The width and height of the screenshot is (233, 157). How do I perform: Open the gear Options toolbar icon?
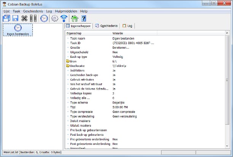click(55, 18)
